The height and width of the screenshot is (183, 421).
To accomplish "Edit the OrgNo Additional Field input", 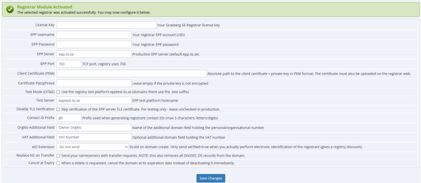I will 94,127.
